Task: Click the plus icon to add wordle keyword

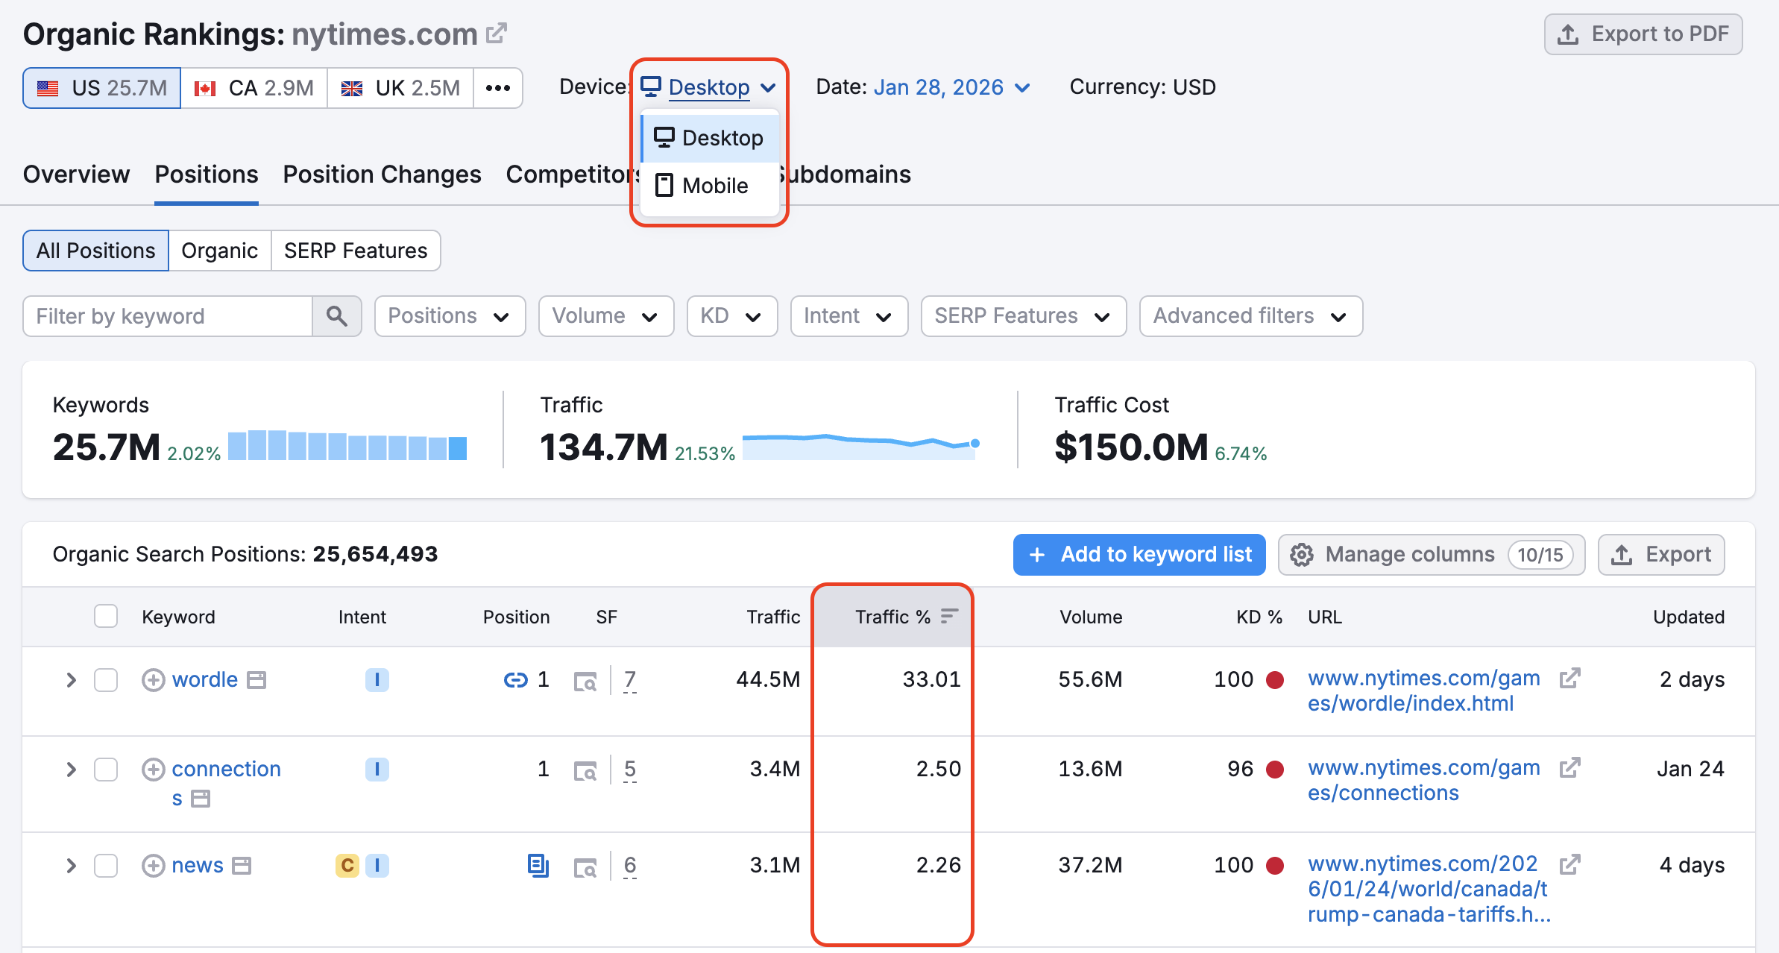Action: [x=153, y=679]
